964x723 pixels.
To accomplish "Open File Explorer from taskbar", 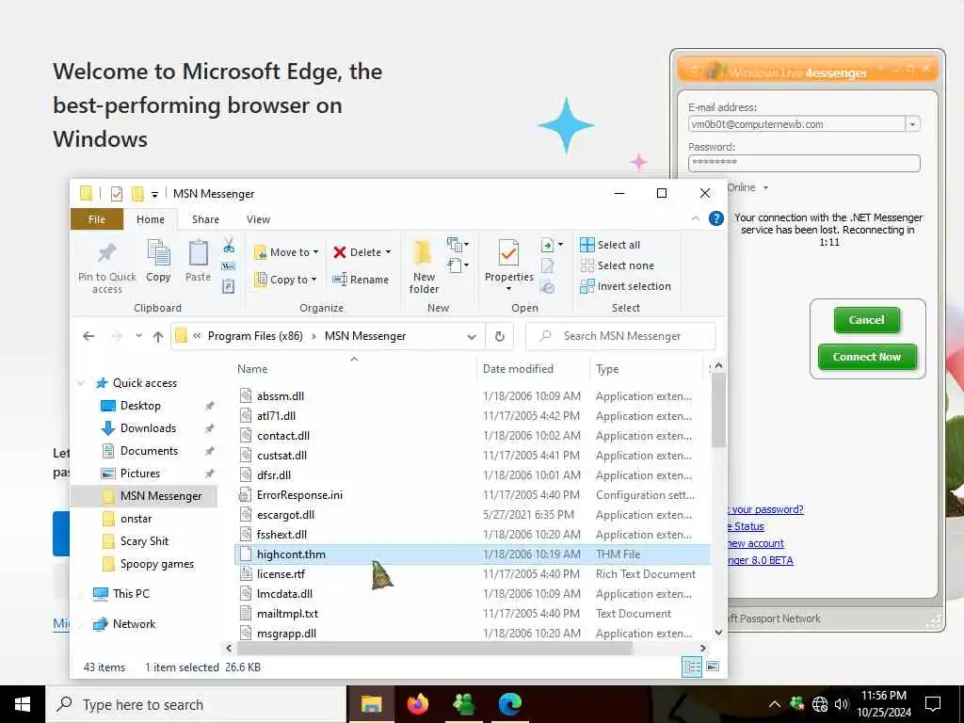I will (371, 704).
